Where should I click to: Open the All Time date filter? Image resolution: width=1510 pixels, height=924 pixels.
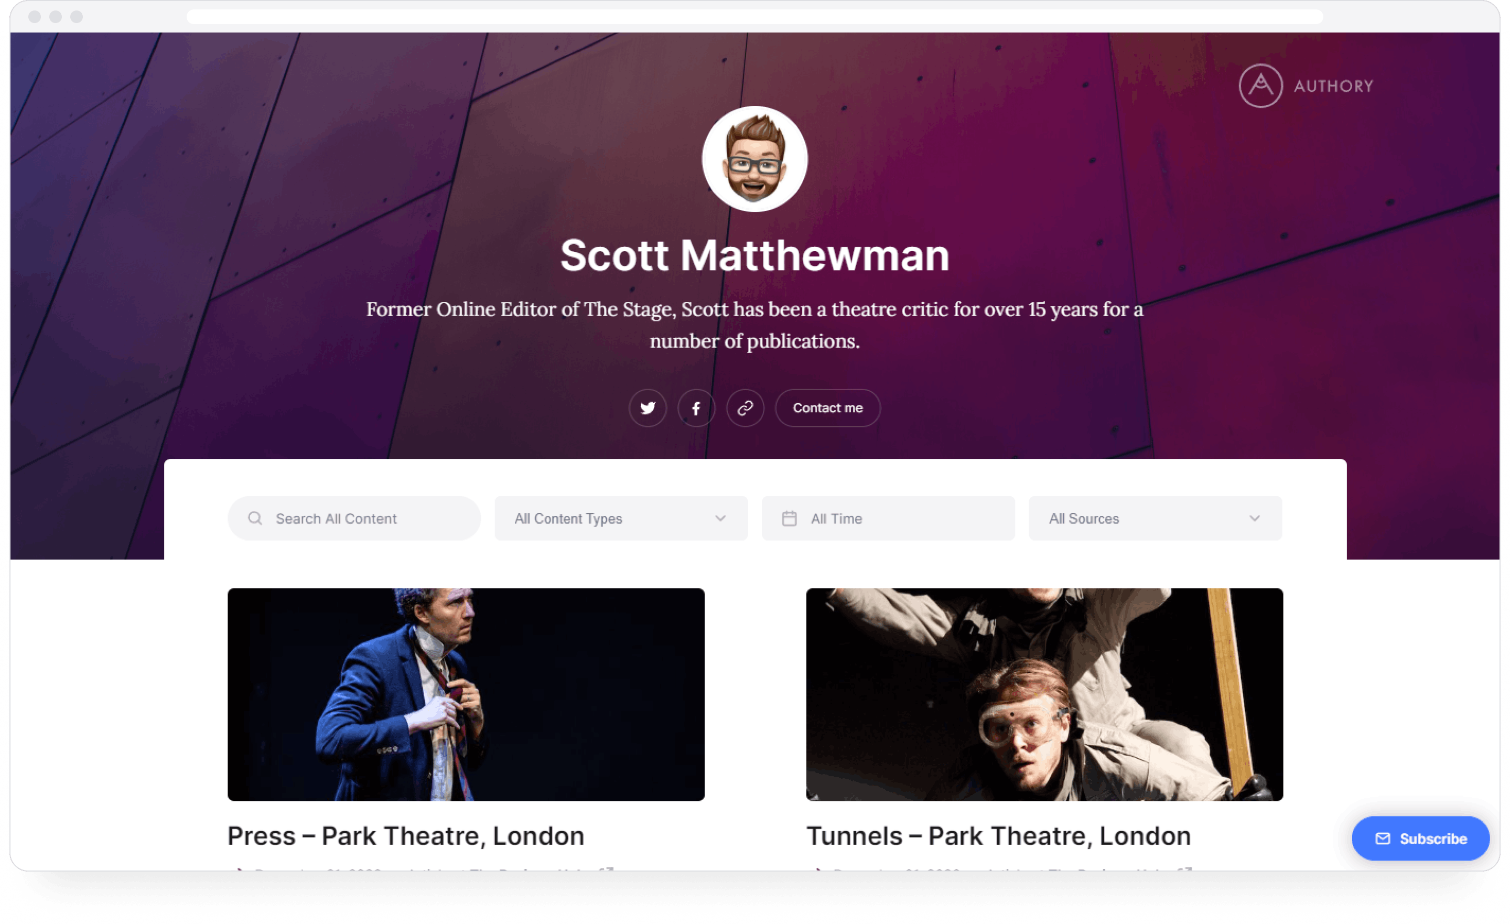coord(885,519)
